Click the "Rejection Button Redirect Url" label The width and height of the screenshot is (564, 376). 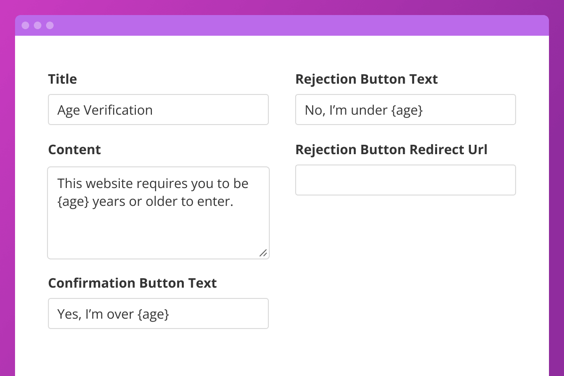click(391, 149)
